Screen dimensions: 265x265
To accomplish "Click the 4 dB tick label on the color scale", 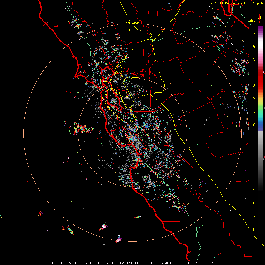I will (x=254, y=72).
